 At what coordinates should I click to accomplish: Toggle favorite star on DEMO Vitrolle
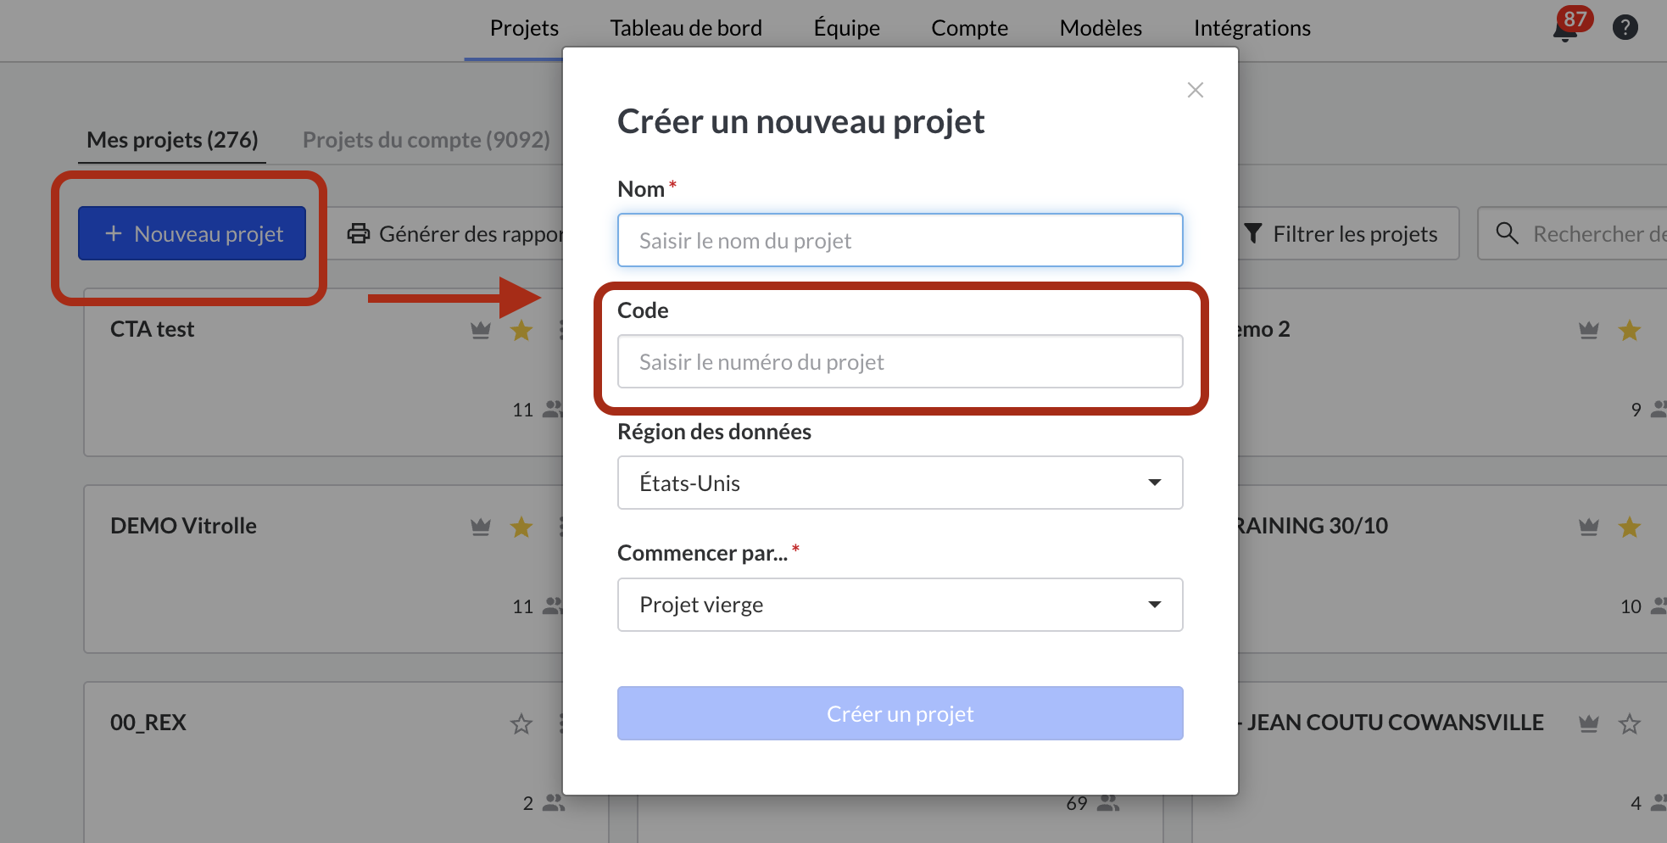click(521, 527)
